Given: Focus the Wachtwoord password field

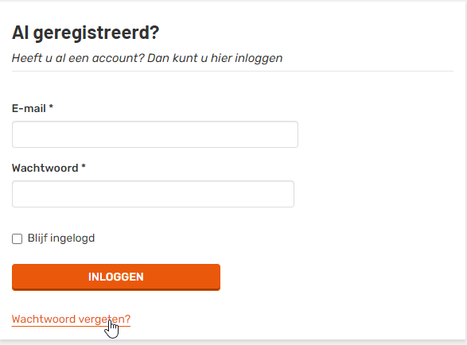Looking at the screenshot, I should coord(153,194).
